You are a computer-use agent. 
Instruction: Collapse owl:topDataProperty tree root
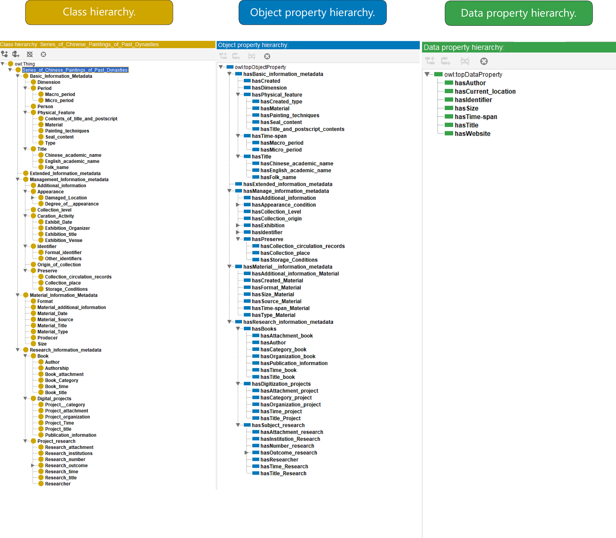point(427,74)
